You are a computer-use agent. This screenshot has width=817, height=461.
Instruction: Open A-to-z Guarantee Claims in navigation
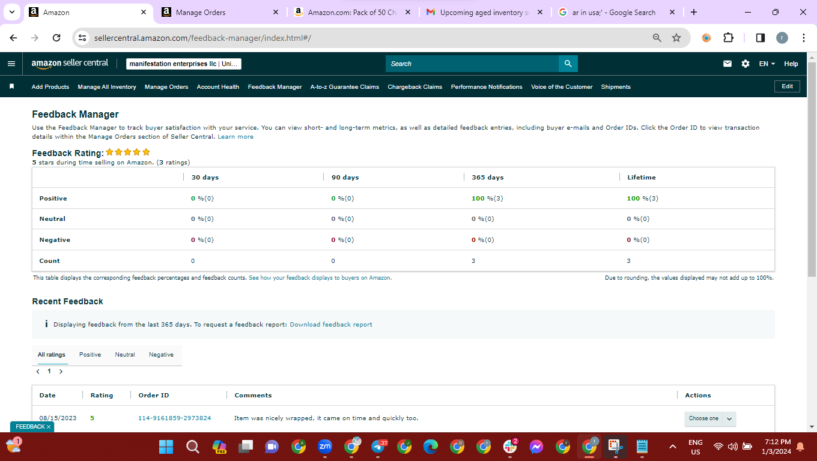click(345, 87)
